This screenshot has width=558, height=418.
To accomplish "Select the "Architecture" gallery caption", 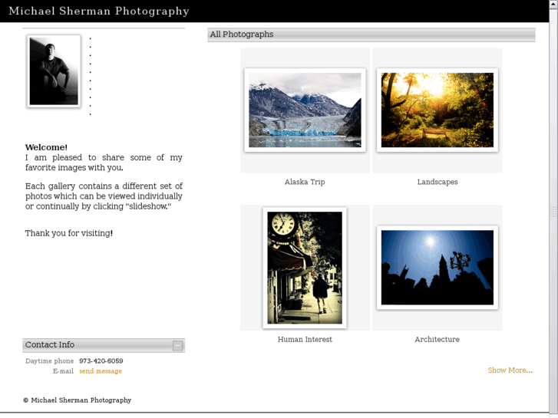I will coord(437,340).
